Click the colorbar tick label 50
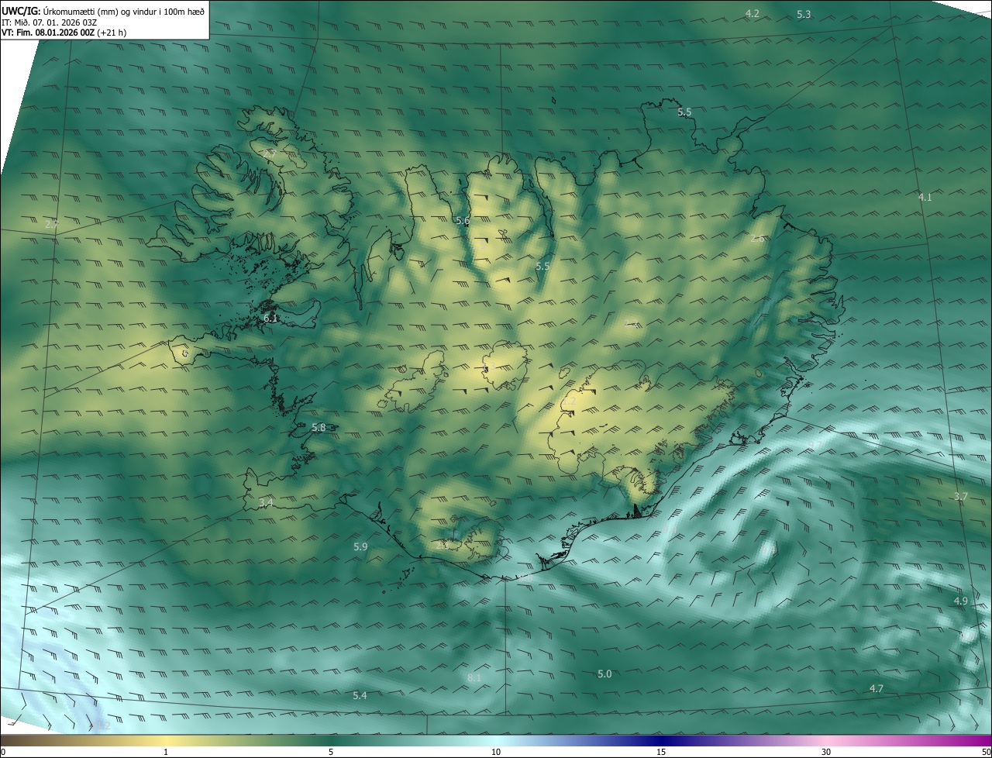 (986, 752)
